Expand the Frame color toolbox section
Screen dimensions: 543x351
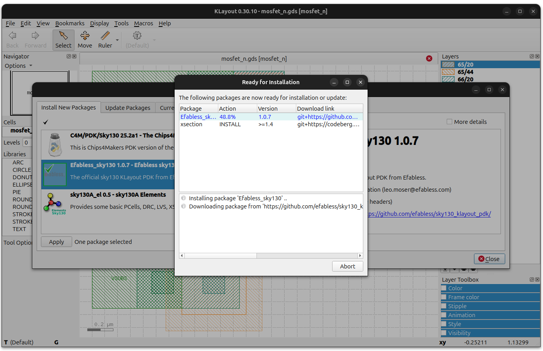tap(490, 297)
